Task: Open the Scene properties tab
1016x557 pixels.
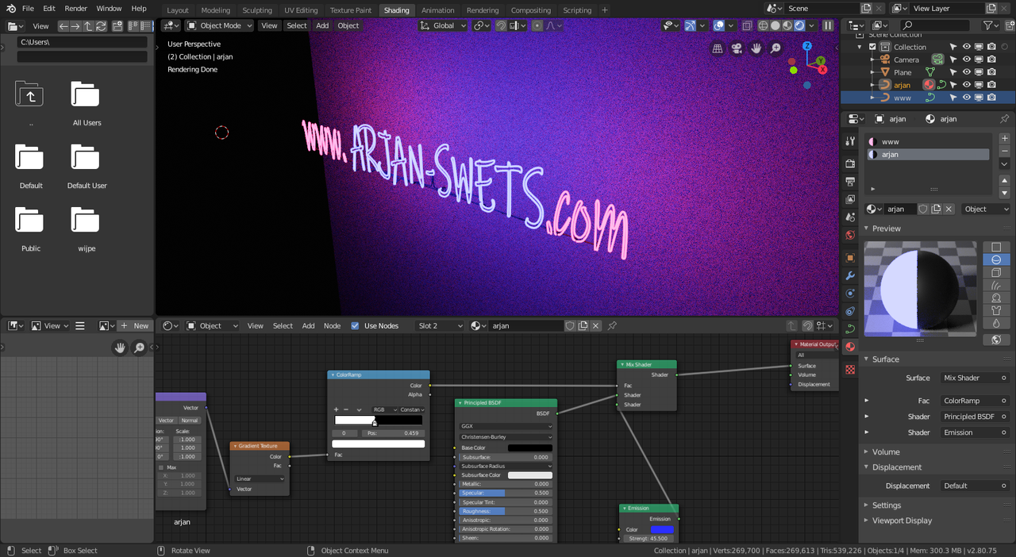Action: 850,217
